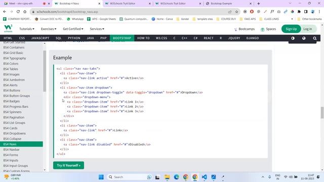Open the Home - Canva bookmark

point(162,19)
